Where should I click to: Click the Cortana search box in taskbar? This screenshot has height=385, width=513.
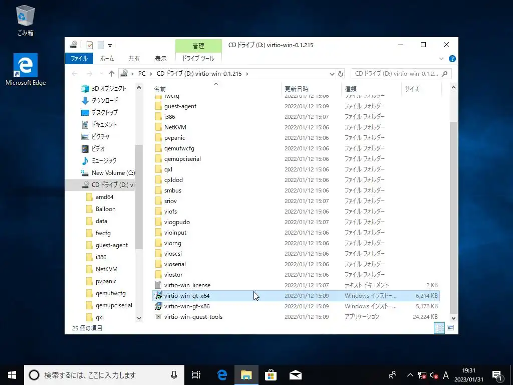click(104, 375)
